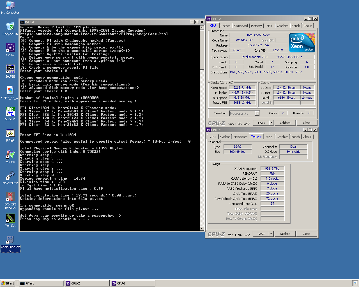359x287 pixels.
Task: Click Close button in upper CPU-Z window
Action: pos(307,123)
